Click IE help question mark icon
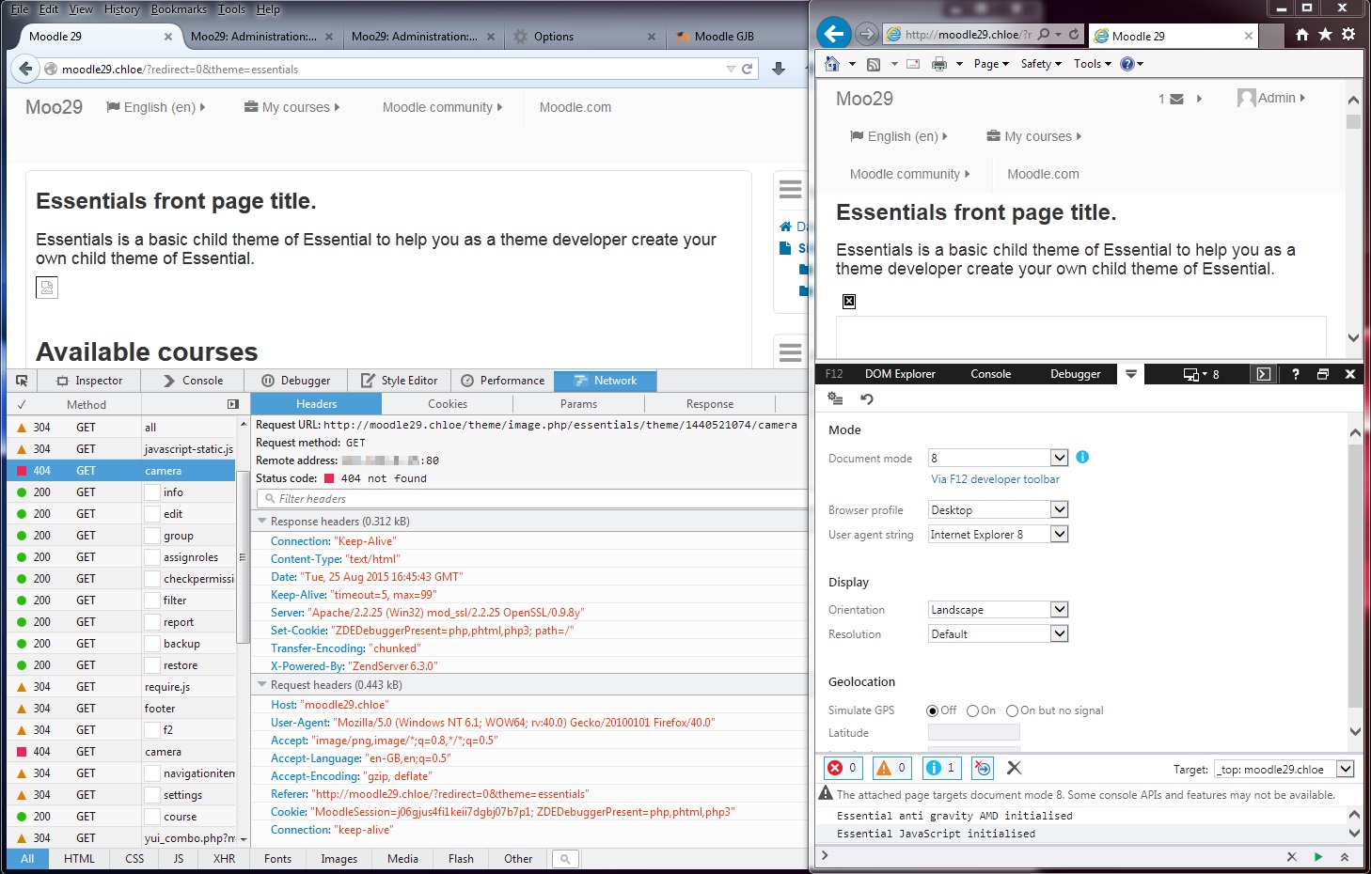The width and height of the screenshot is (1371, 874). [1127, 64]
